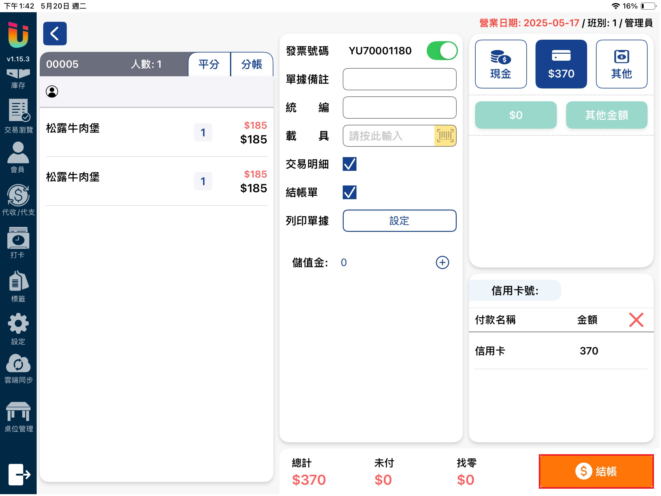This screenshot has width=661, height=496.
Task: Toggle the 發票號碼 invoice switch off
Action: 442,51
